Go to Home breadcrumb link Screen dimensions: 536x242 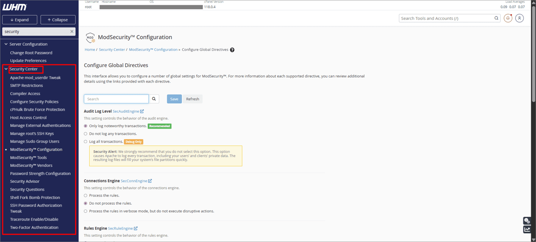(x=90, y=49)
